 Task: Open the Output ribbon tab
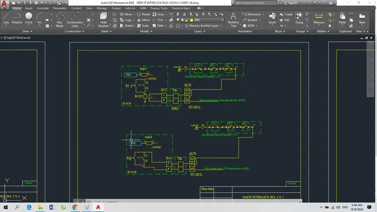point(116,8)
